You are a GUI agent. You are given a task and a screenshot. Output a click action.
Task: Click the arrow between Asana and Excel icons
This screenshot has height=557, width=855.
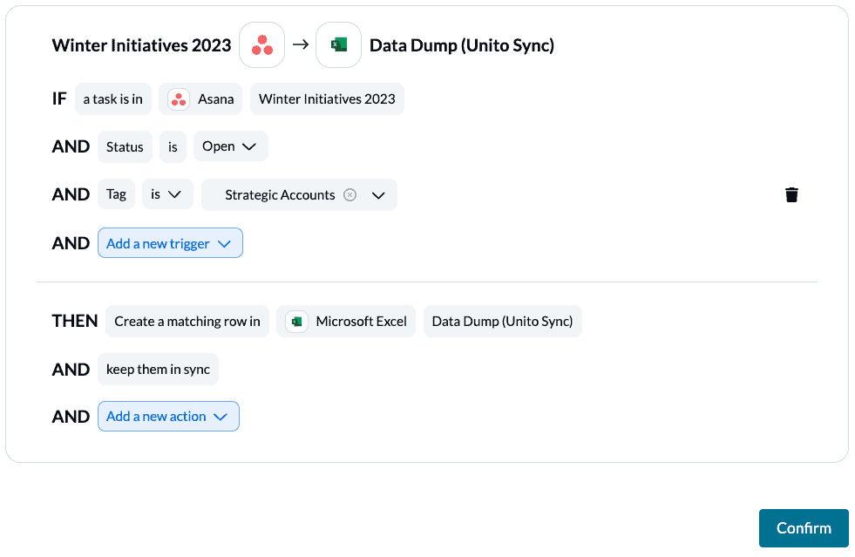301,44
